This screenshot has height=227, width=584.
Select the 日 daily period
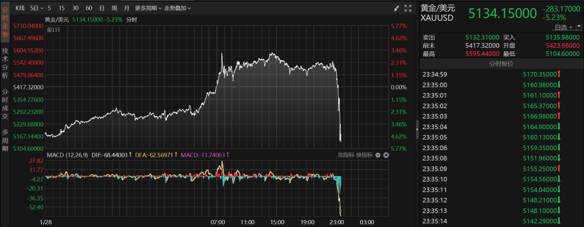point(102,8)
